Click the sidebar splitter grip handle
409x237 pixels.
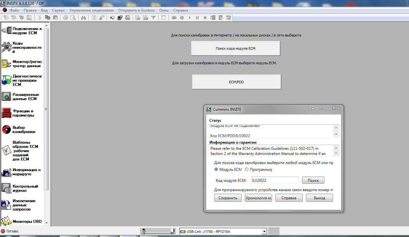pos(46,109)
